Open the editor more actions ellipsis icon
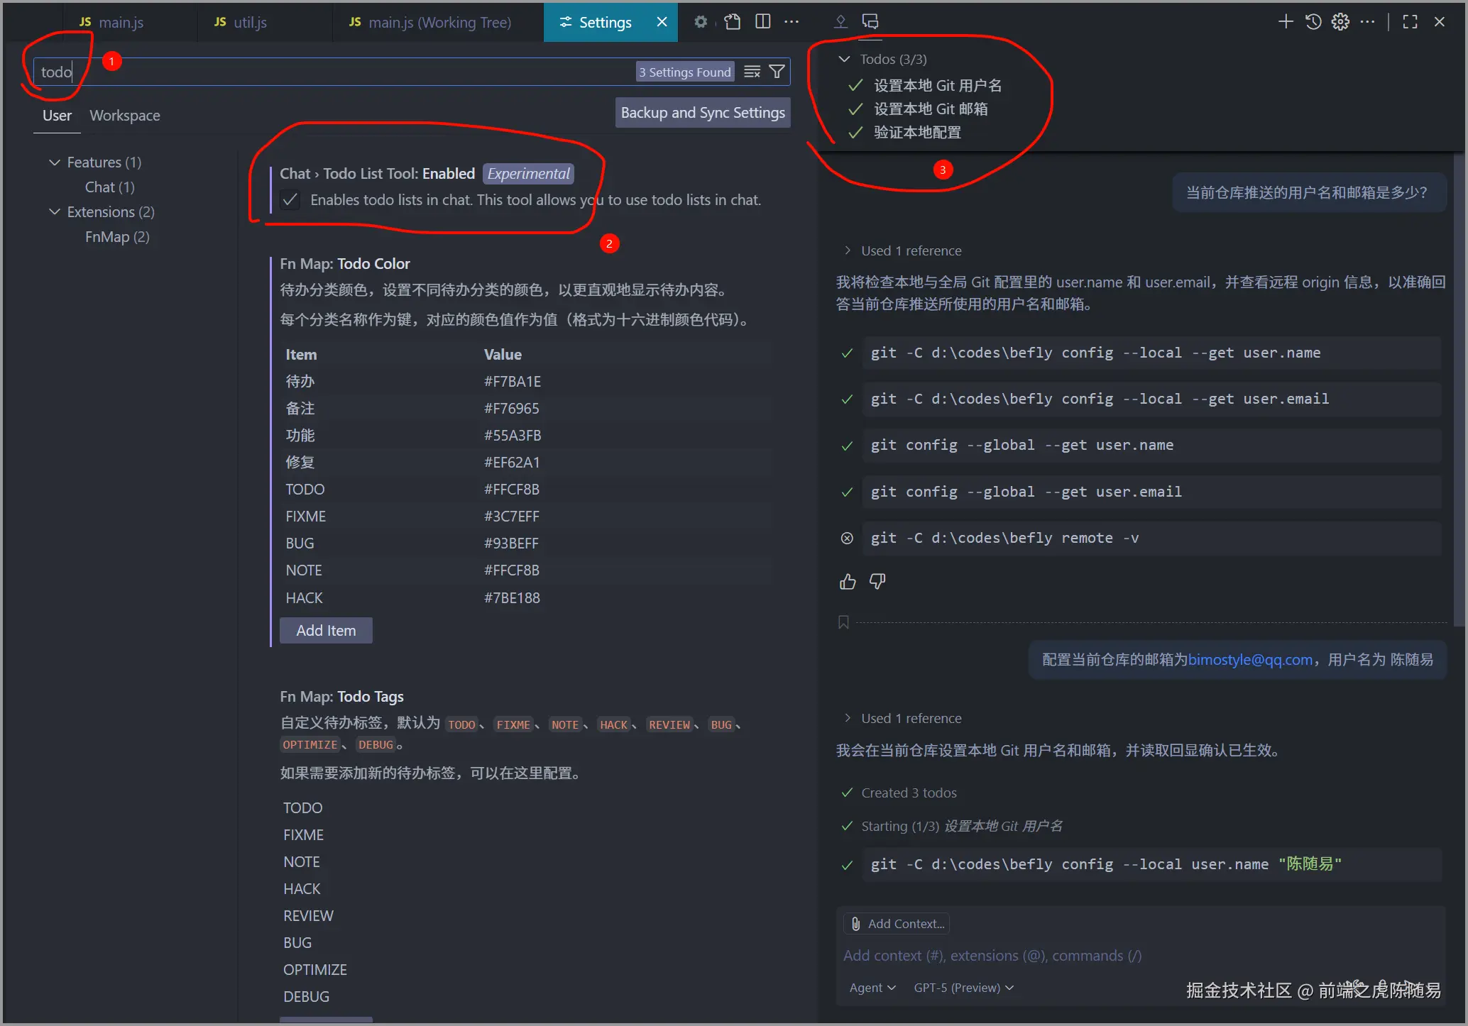 (791, 22)
